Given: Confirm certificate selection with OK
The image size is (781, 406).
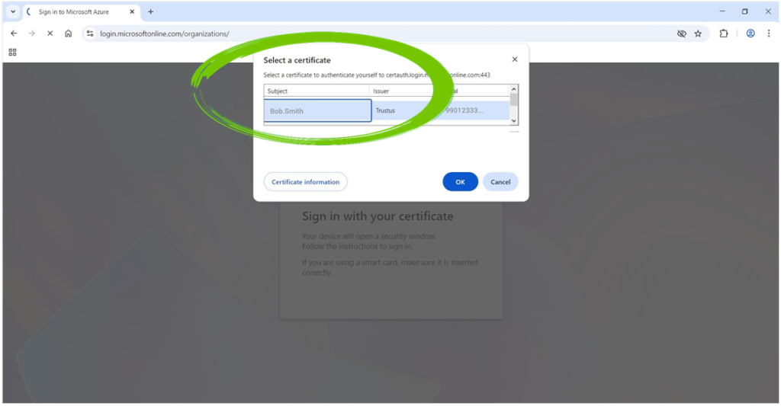Looking at the screenshot, I should pyautogui.click(x=460, y=182).
